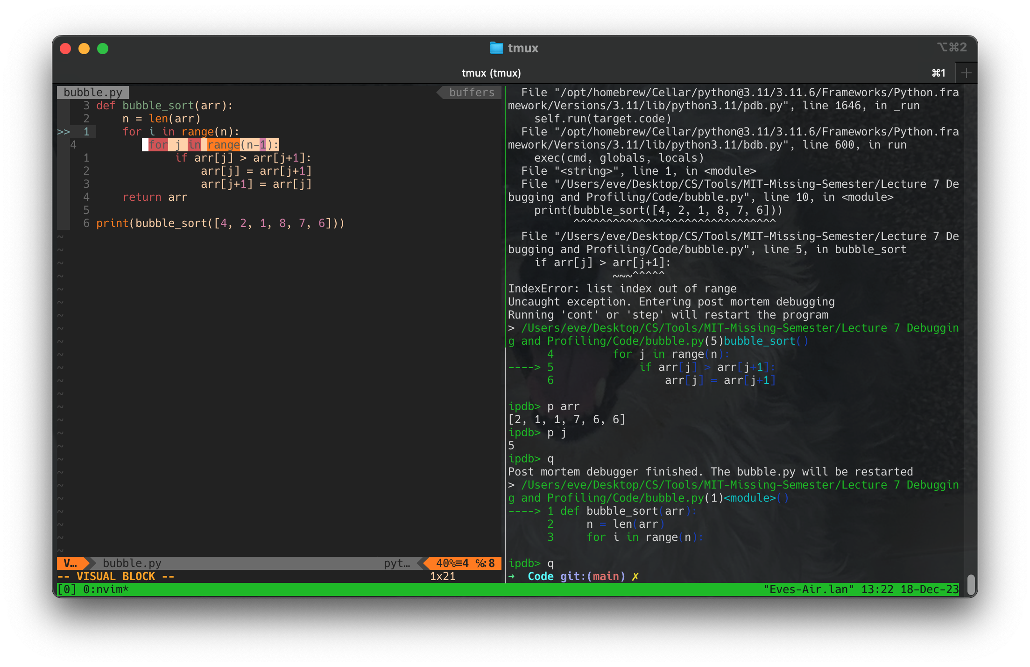Toggle the >> marker in the nvim gutter
1030x667 pixels.
(x=63, y=132)
